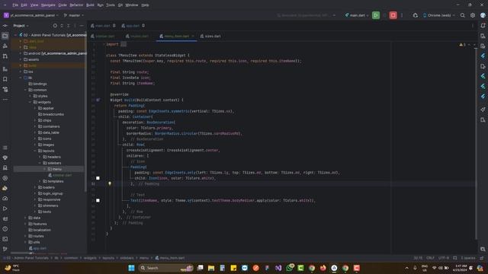Click the line separator CRLF in status bar

[430, 258]
